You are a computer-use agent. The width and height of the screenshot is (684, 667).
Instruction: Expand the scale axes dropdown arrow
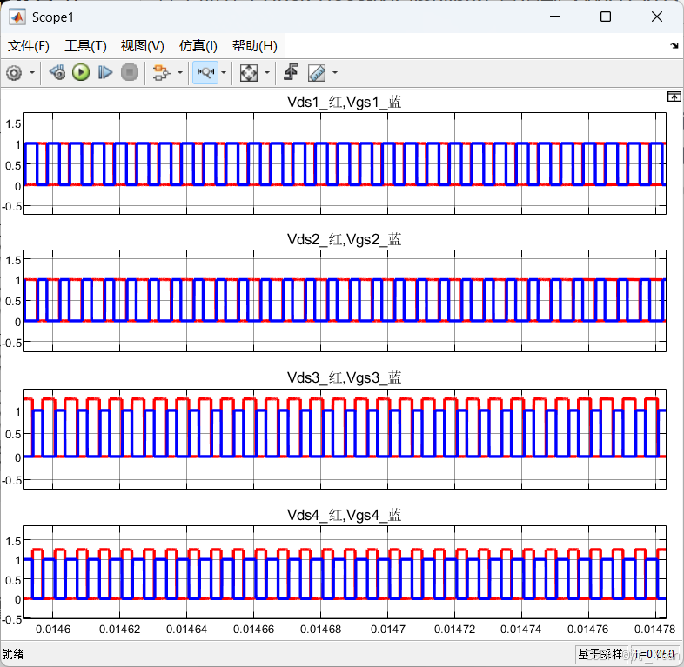(x=267, y=73)
